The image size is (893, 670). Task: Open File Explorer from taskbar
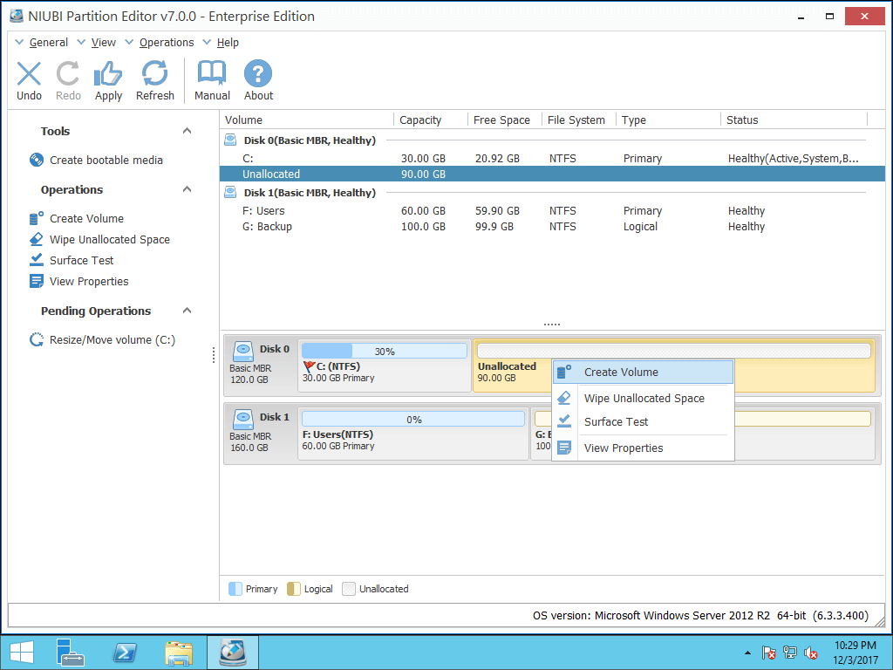tap(178, 653)
